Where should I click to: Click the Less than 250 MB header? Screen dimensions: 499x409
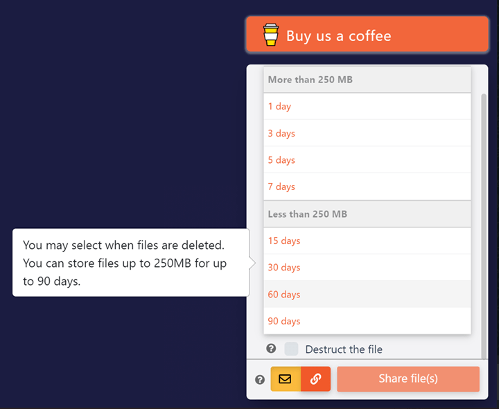tap(367, 214)
